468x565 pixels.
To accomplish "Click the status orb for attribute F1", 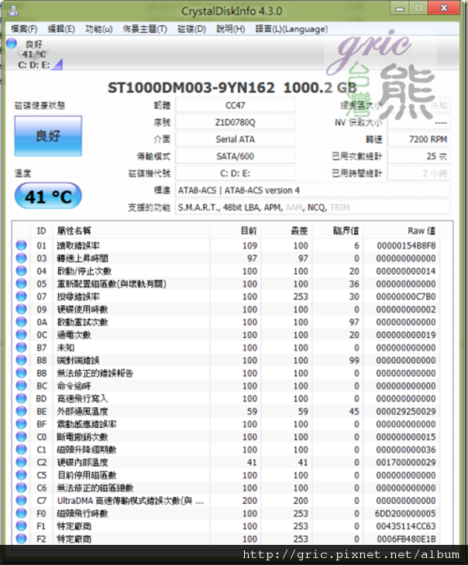I will click(x=21, y=526).
